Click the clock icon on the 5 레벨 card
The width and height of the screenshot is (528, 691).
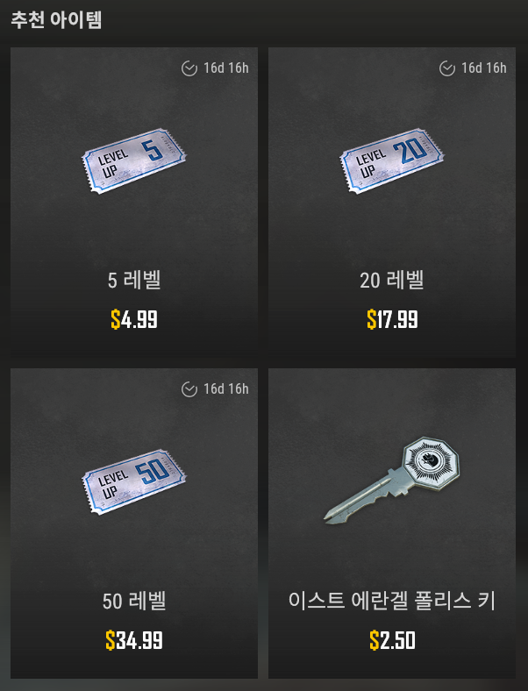click(189, 68)
